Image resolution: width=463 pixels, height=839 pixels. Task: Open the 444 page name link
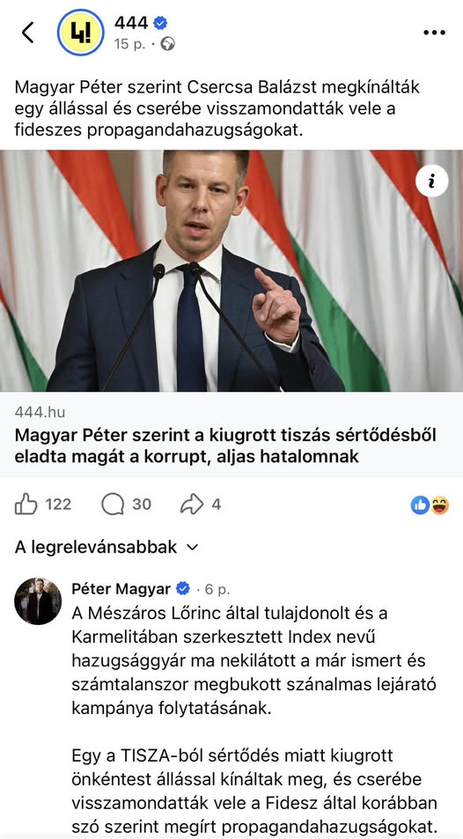131,23
